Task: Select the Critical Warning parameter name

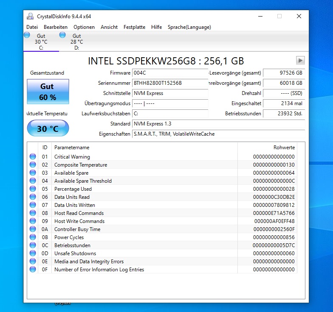Action: (72, 157)
